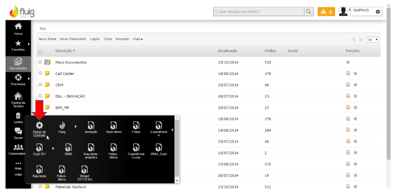Click the page vertical scrollbar
395x195 pixels.
(389, 83)
